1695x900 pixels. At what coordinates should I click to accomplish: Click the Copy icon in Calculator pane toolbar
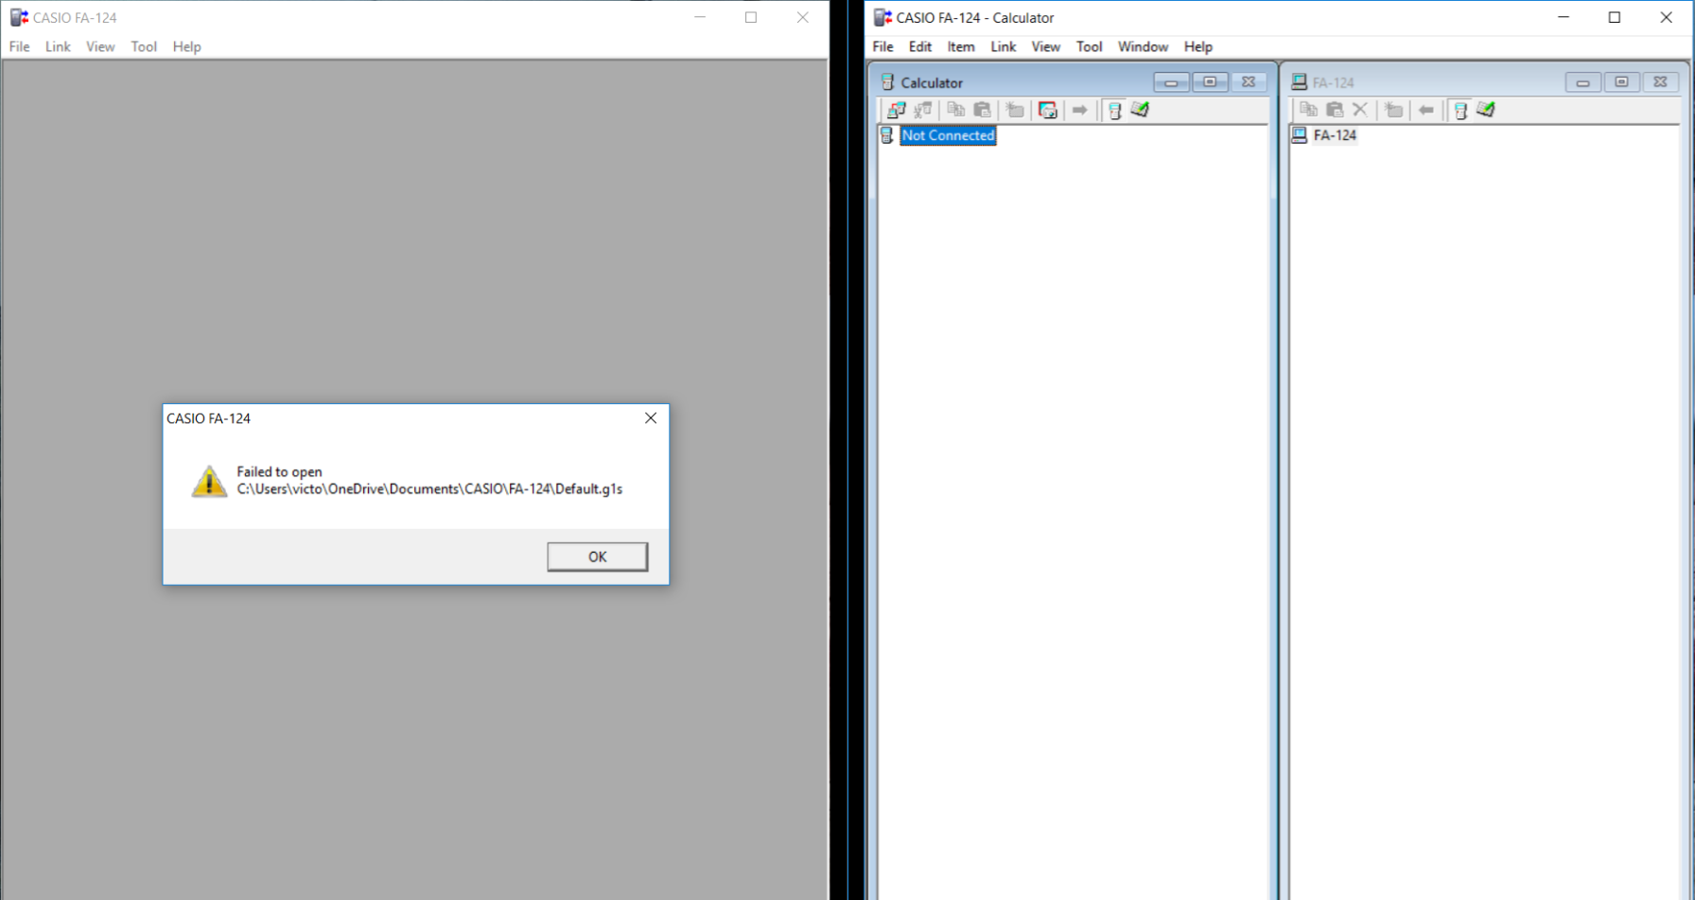pyautogui.click(x=955, y=111)
